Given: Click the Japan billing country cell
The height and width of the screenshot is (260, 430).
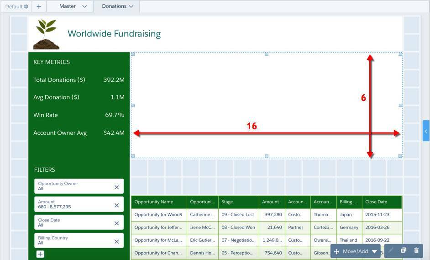Looking at the screenshot, I should coord(349,215).
